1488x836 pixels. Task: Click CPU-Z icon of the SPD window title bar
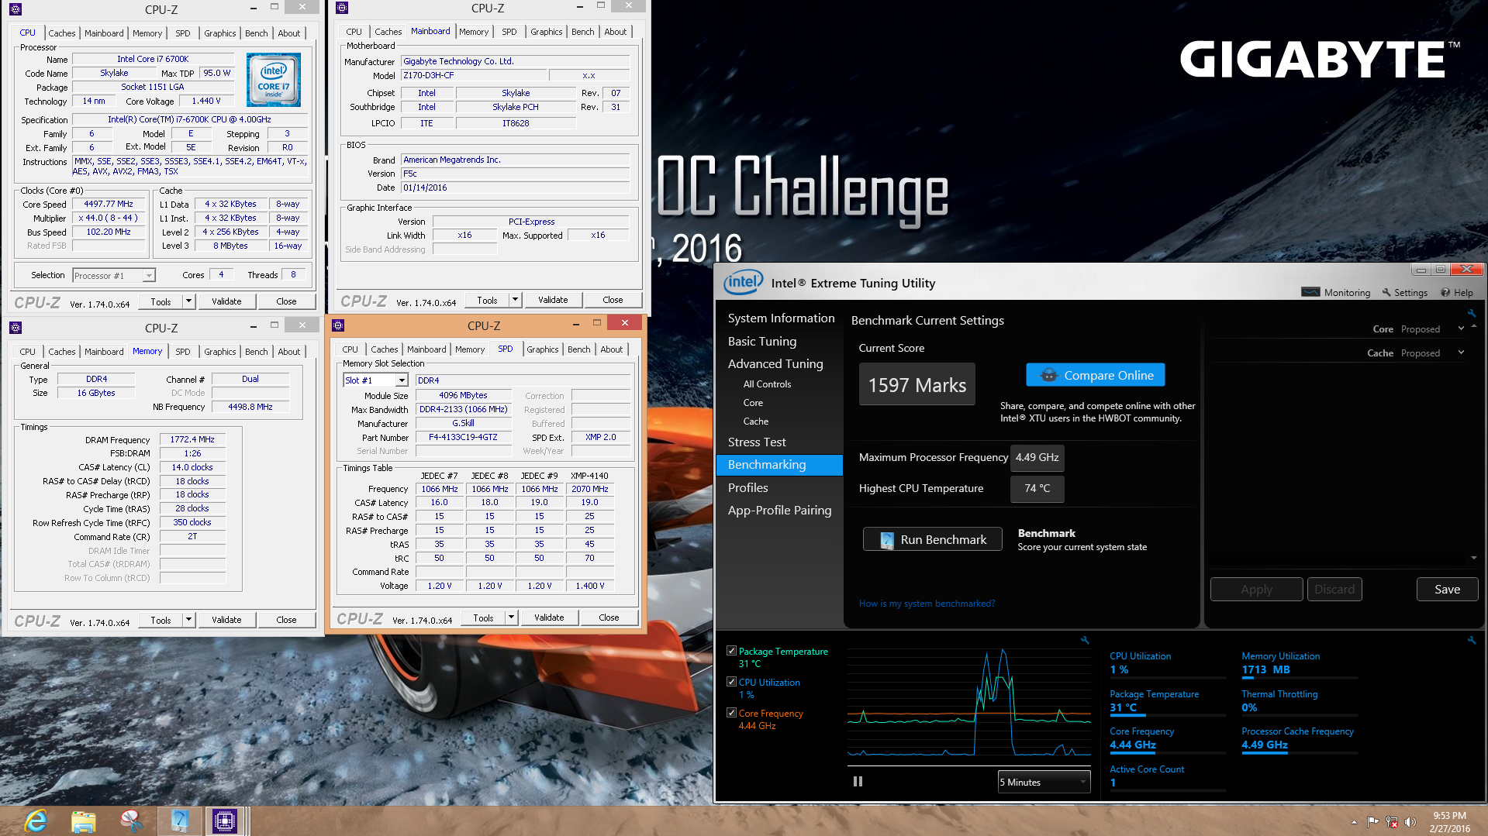point(338,325)
